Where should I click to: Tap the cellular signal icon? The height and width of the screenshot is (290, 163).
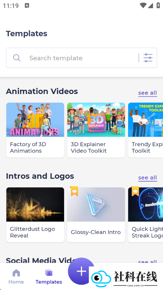150,5
